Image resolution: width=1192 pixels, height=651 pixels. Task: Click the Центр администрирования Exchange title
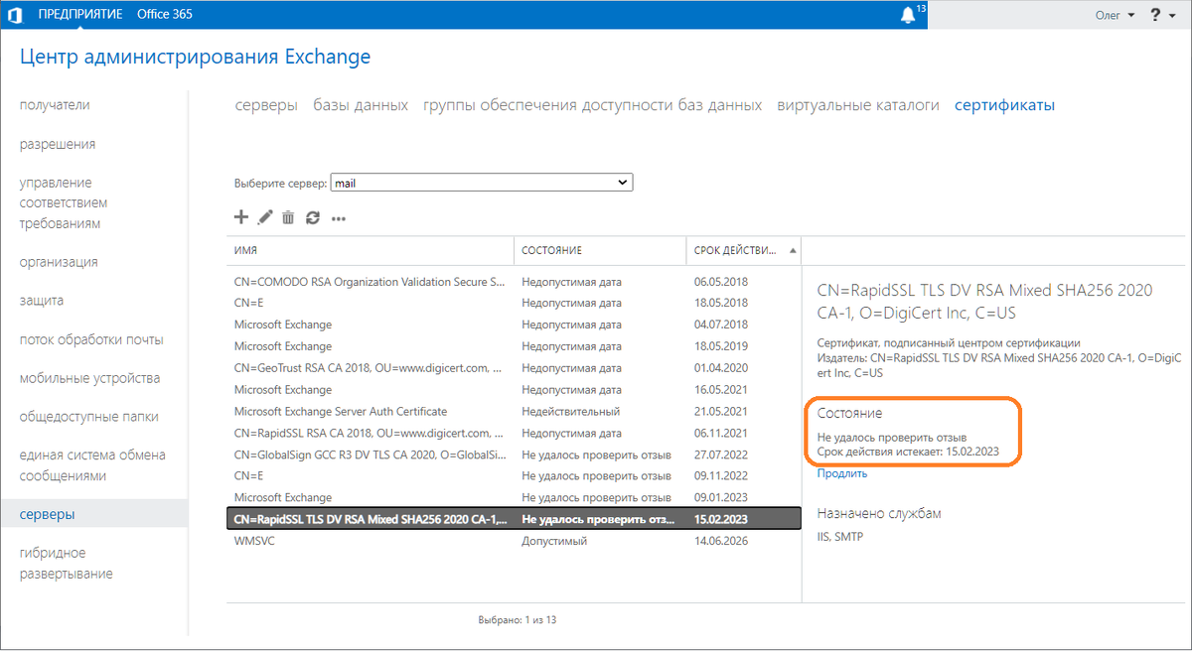click(195, 57)
